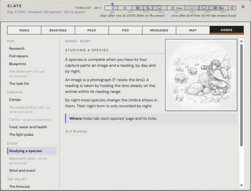The image size is (251, 191).
Task: Click the vertical scrollbar thumb
Action: pos(242,95)
